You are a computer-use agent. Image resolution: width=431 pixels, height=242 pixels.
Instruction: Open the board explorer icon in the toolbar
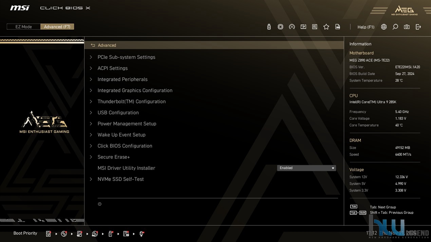315,27
